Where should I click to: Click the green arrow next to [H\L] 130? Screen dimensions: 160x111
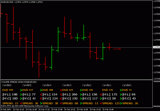pos(81,95)
